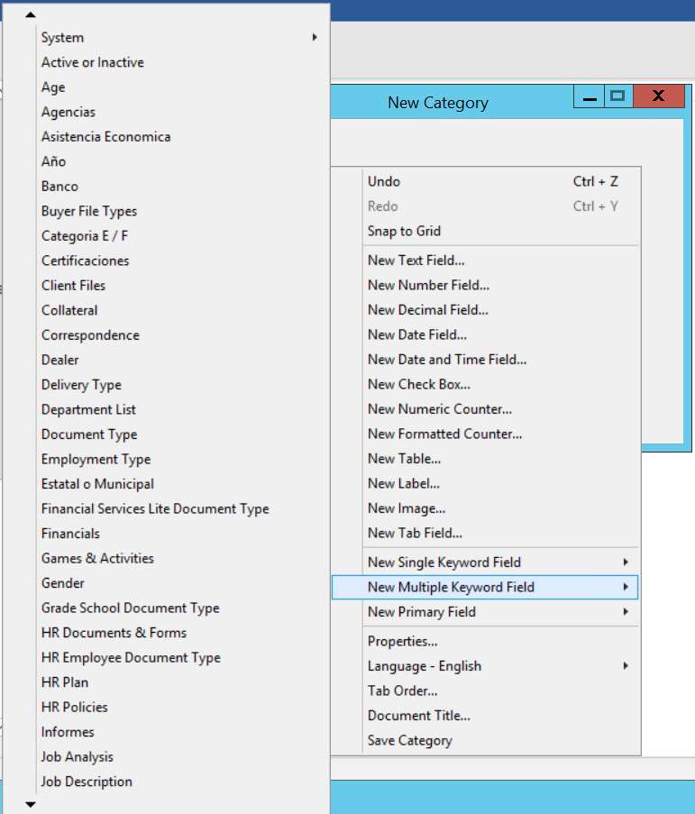
Task: Add a New Decimal Field
Action: point(485,310)
